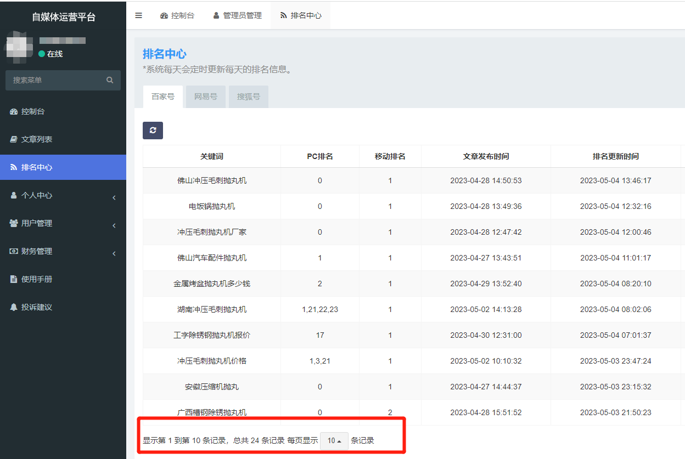Image resolution: width=685 pixels, height=459 pixels.
Task: Click the 搜索菜单 search input field
Action: (55, 80)
